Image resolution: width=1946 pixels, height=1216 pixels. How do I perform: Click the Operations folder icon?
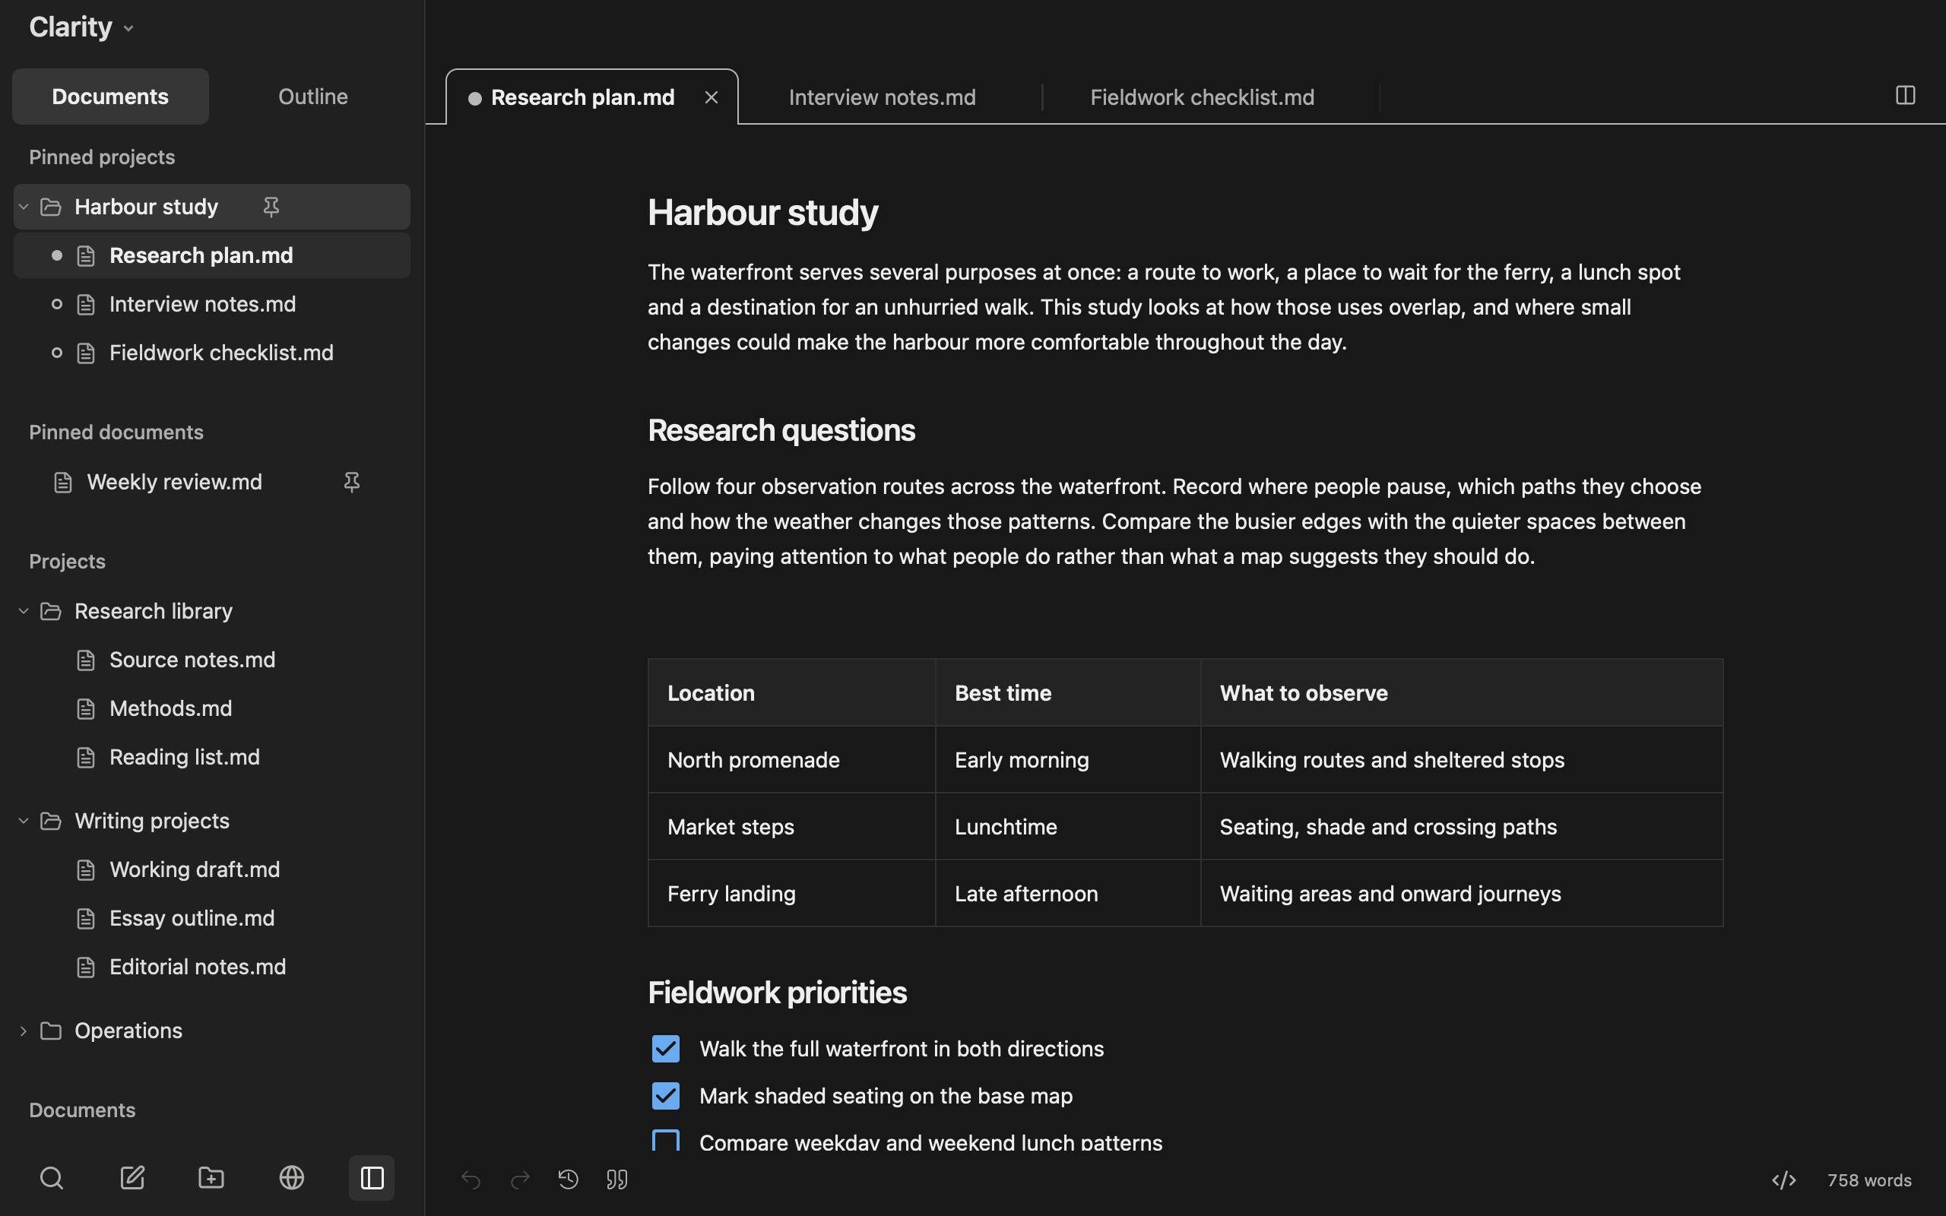point(51,1031)
